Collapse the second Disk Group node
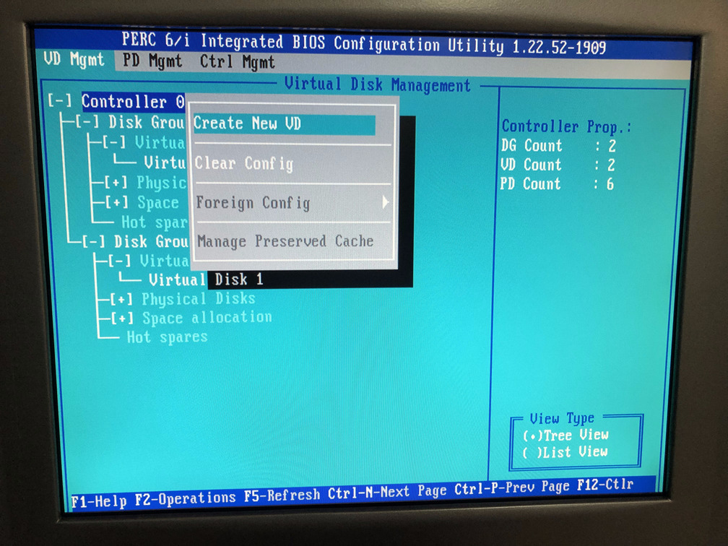Image resolution: width=728 pixels, height=546 pixels. tap(93, 241)
